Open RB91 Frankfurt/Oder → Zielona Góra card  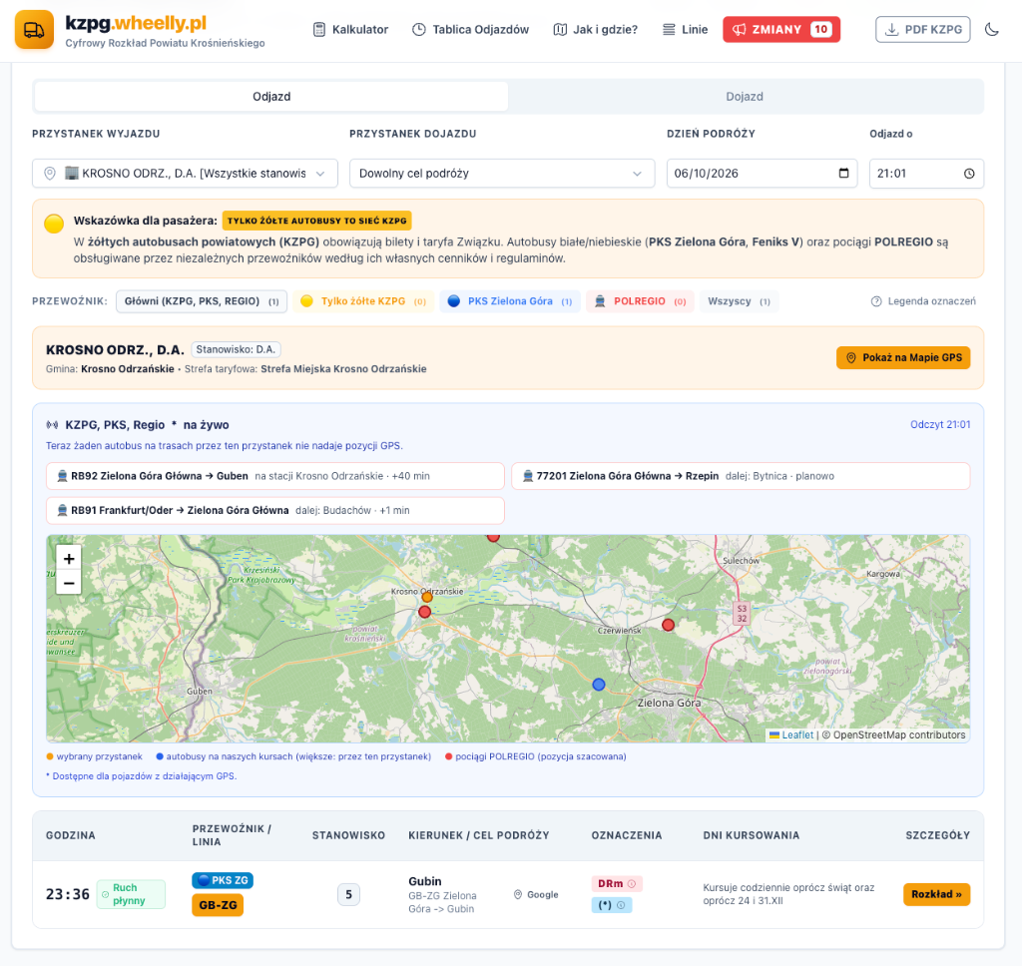point(275,510)
